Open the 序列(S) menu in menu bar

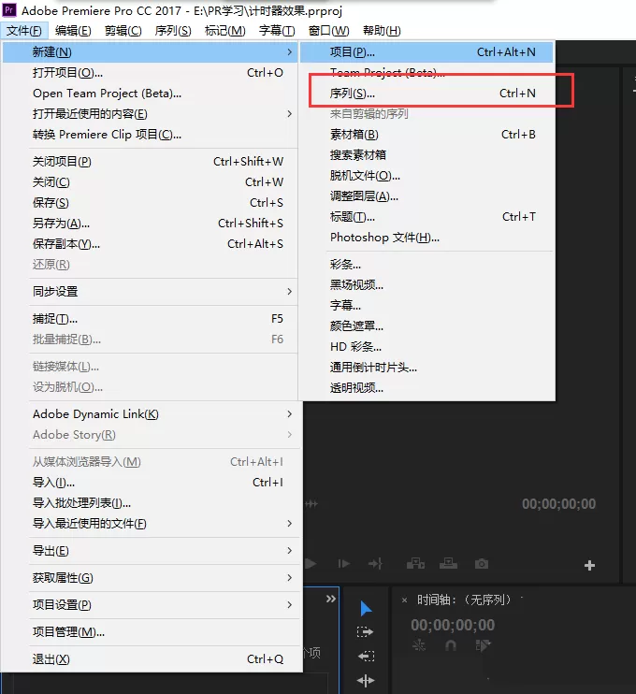pos(173,31)
